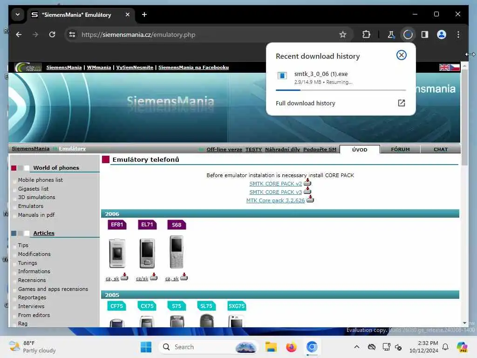Close the SiemensMania Emulátory tab

[x=128, y=14]
